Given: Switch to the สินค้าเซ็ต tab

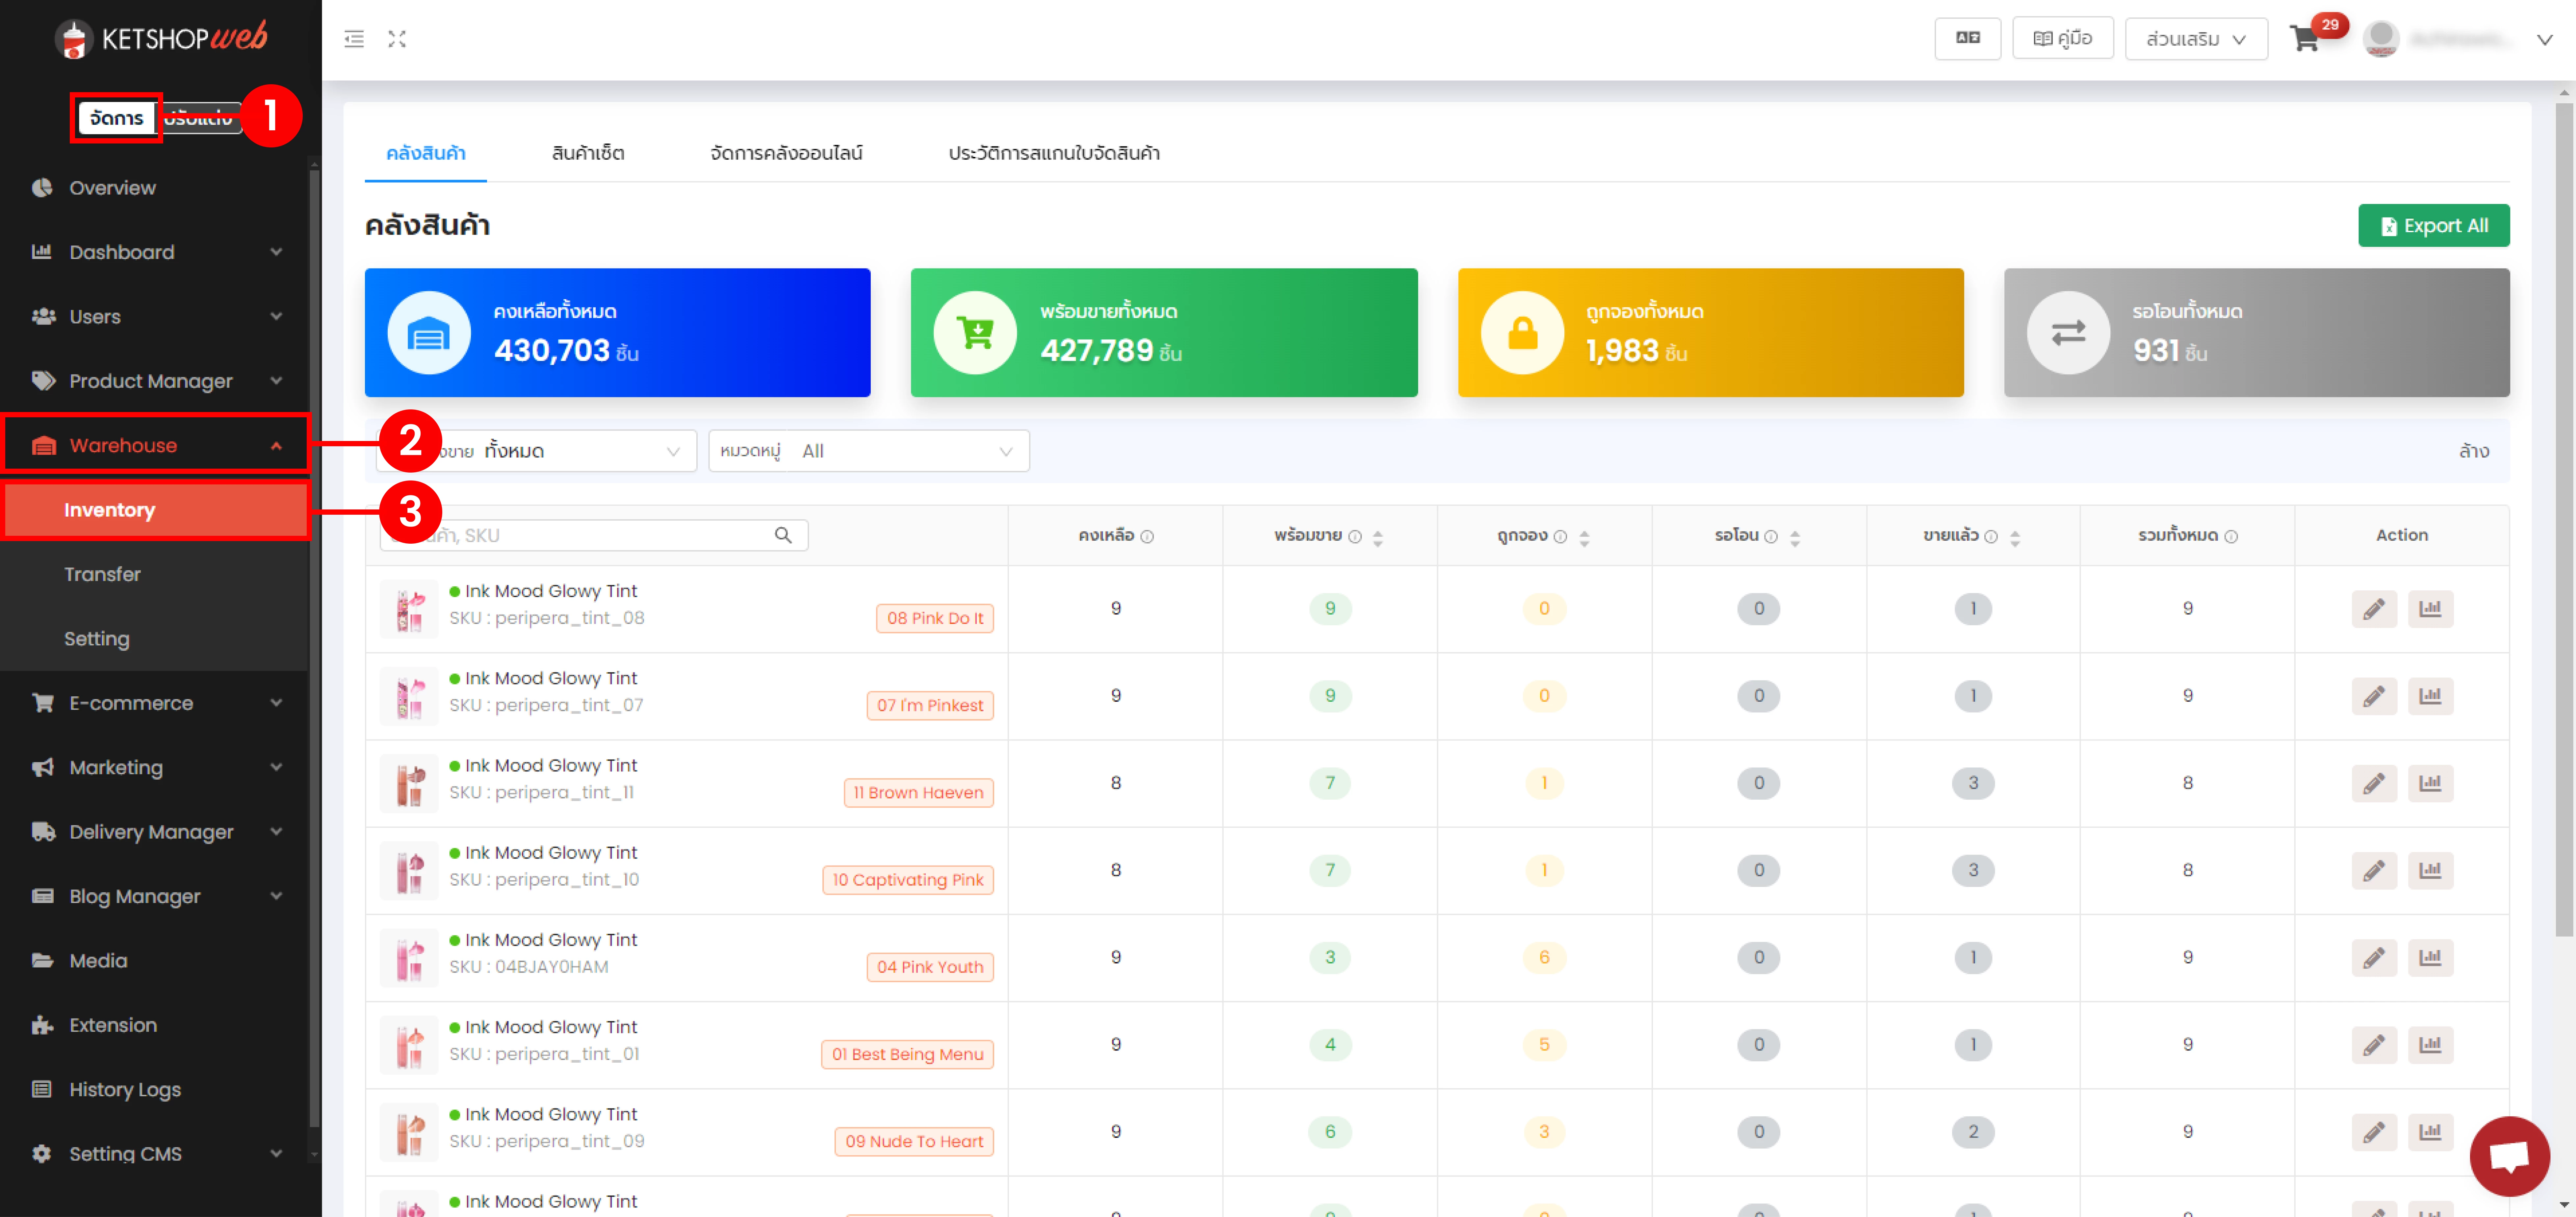Looking at the screenshot, I should pyautogui.click(x=588, y=153).
